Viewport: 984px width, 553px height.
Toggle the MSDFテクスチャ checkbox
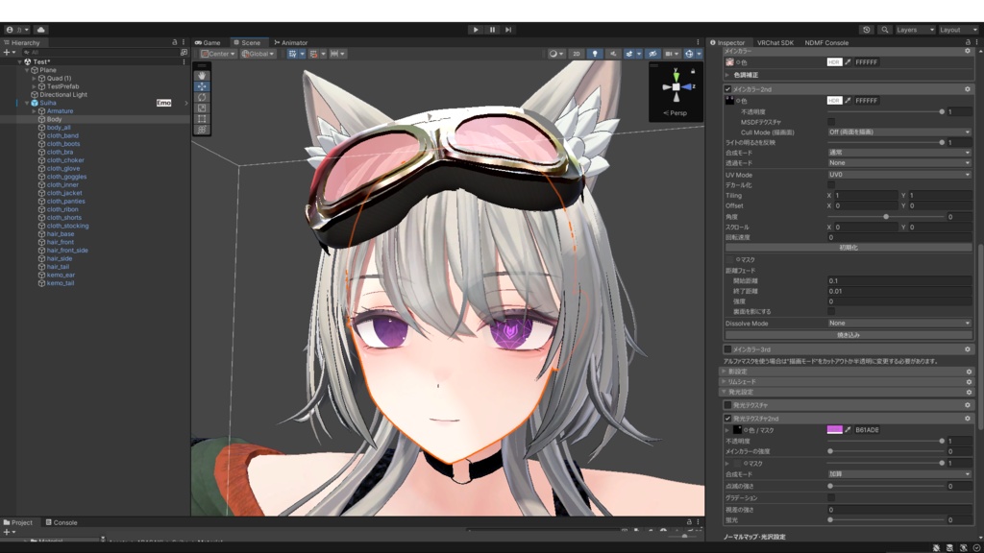(x=831, y=122)
